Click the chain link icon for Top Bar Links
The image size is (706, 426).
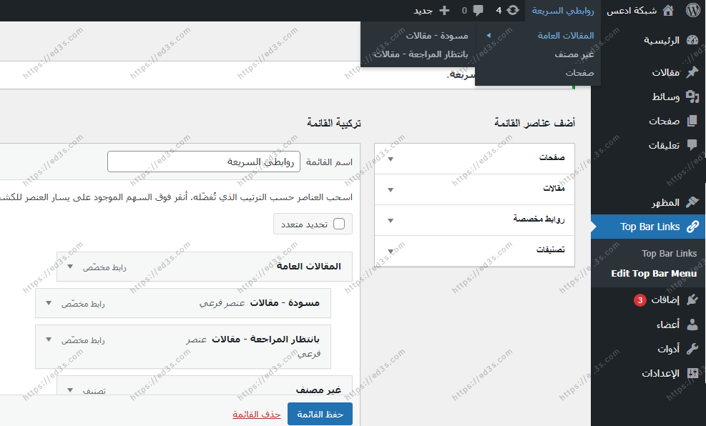[692, 227]
